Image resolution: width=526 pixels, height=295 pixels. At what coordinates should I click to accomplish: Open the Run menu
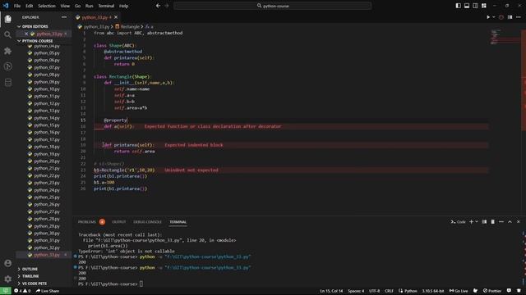90,6
